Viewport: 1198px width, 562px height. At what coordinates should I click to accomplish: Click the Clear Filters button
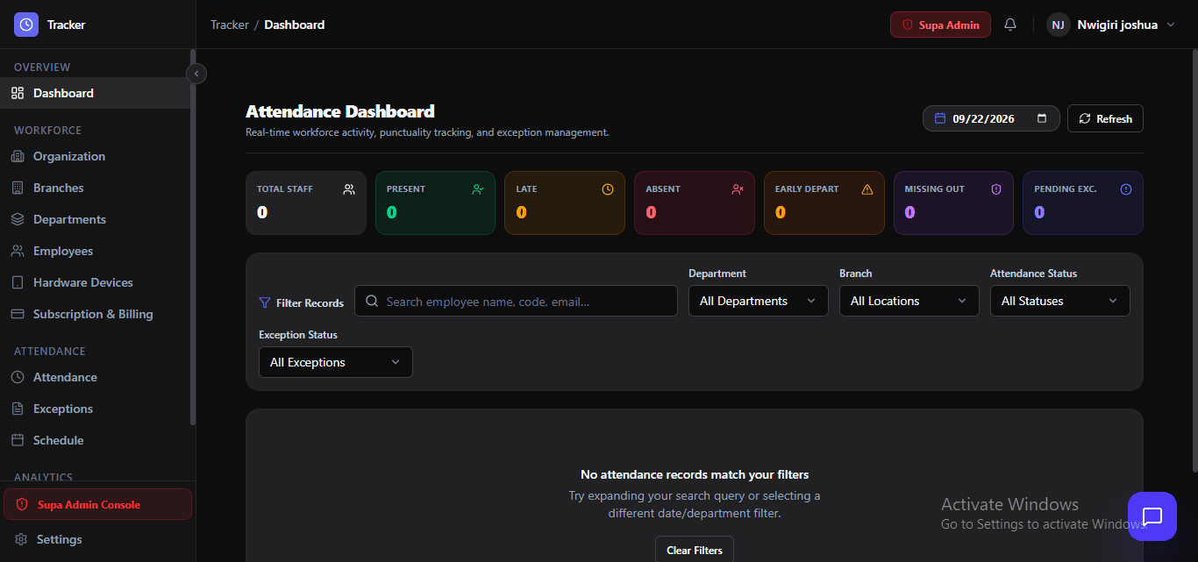(695, 550)
